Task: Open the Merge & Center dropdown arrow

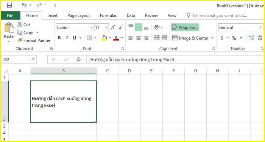Action: pos(212,38)
